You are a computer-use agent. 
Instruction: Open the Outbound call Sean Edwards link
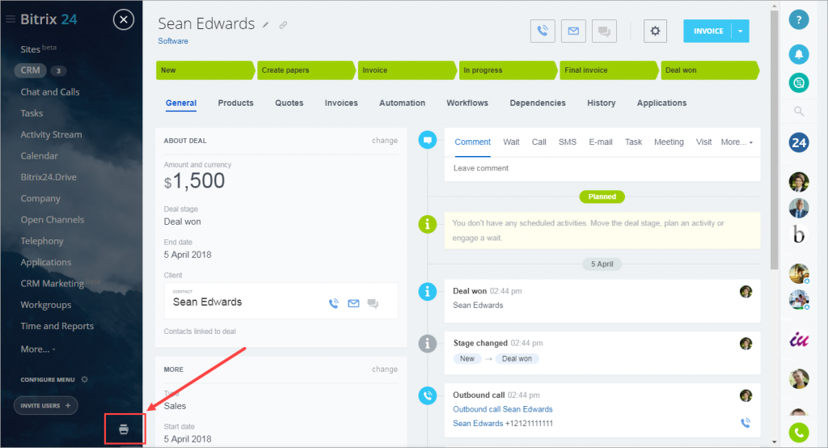pyautogui.click(x=503, y=409)
